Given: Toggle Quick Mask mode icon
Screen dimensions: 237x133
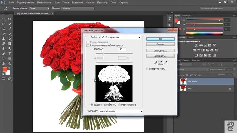Looking at the screenshot, I should (3, 79).
